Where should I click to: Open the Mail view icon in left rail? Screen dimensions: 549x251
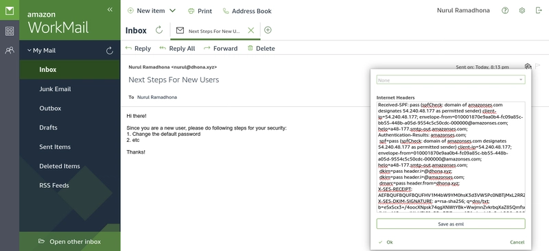(10, 10)
